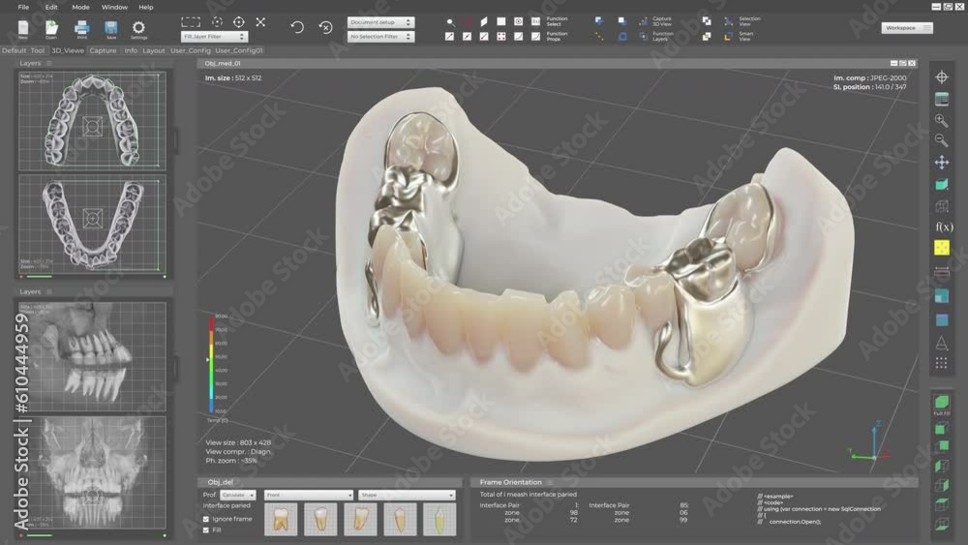The width and height of the screenshot is (968, 545).
Task: Click the yellow color swatch in right sidebar
Action: pyautogui.click(x=942, y=248)
